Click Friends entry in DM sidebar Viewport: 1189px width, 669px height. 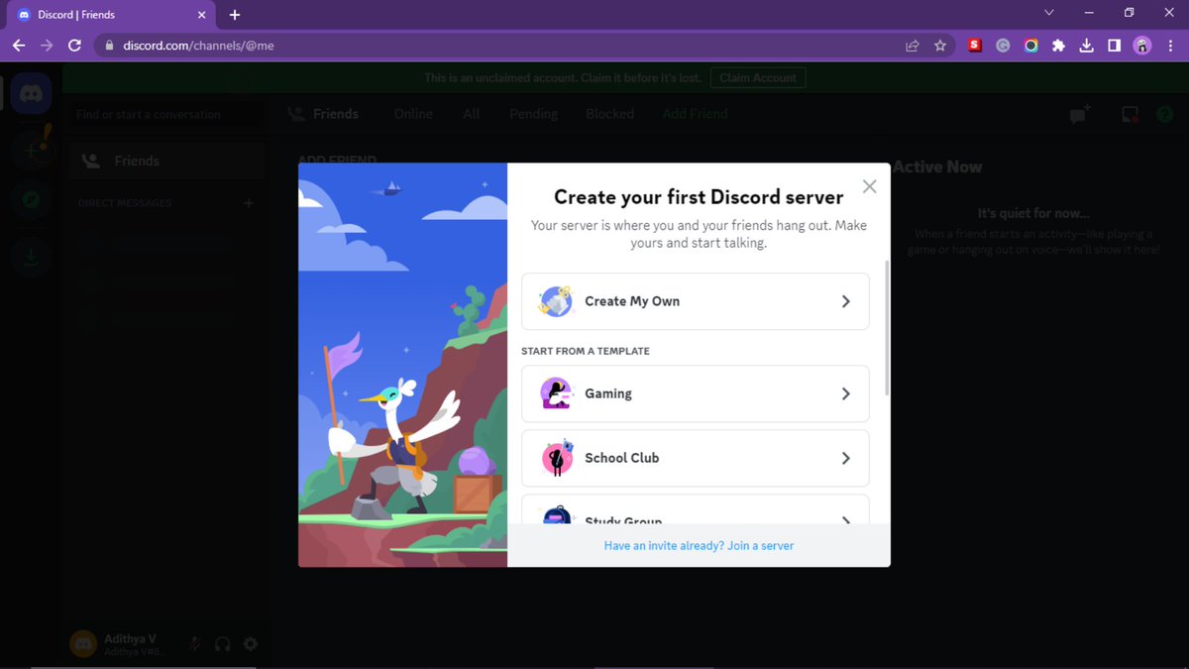[x=166, y=161]
